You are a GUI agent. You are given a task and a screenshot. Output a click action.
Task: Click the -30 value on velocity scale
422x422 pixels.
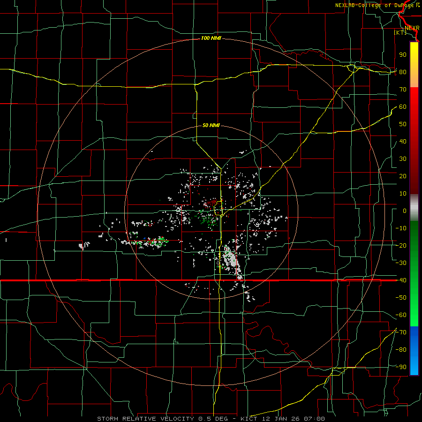tap(401, 263)
